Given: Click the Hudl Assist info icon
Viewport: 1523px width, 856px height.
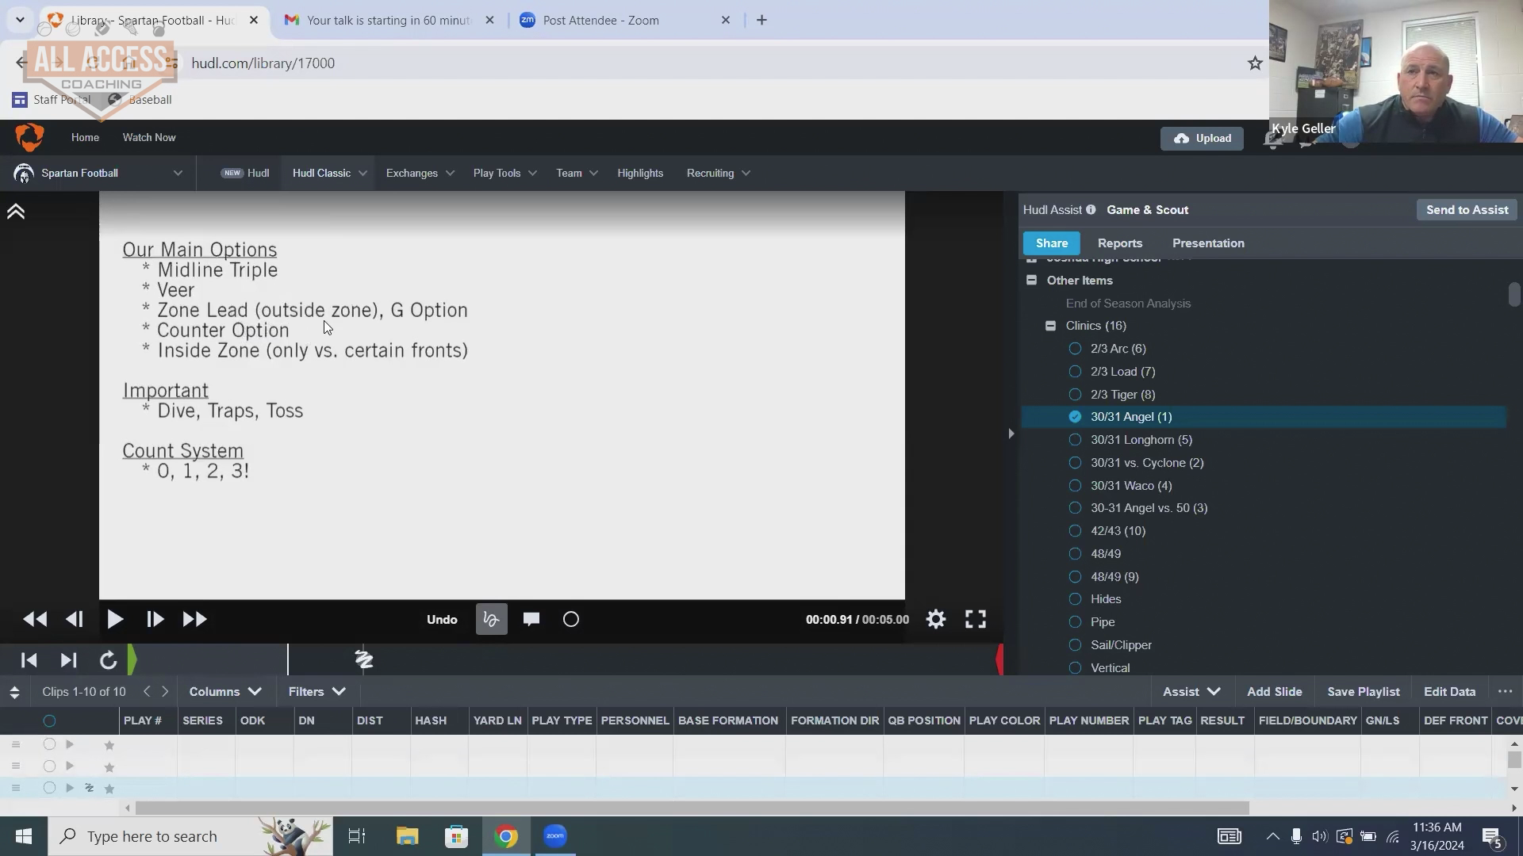Looking at the screenshot, I should point(1091,210).
